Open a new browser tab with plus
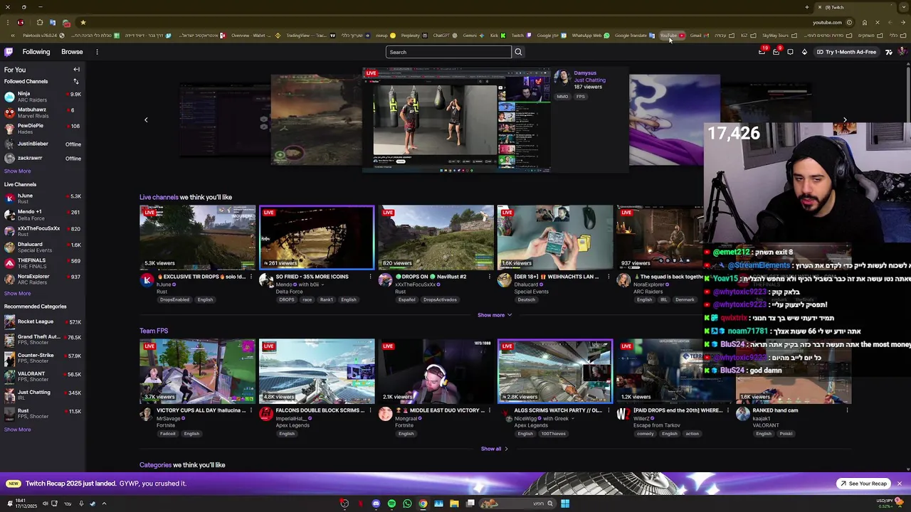The image size is (911, 512). pos(807,7)
